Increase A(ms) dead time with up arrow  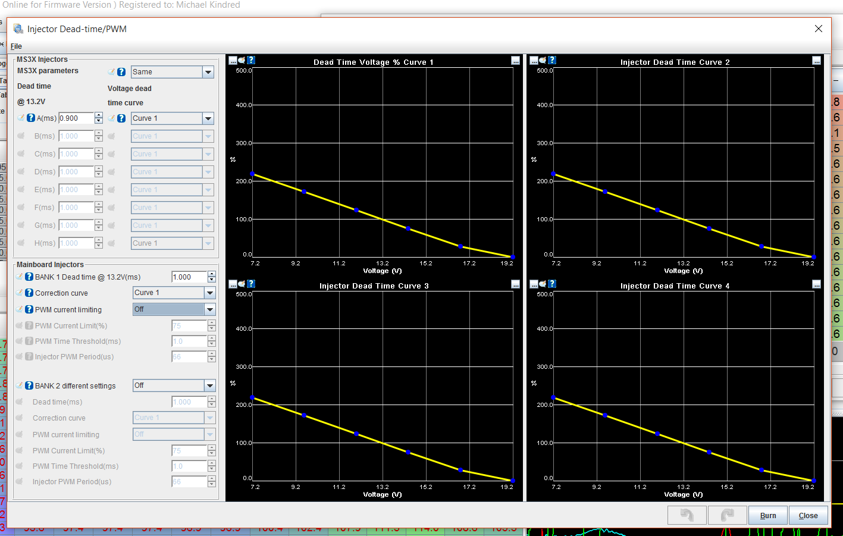(x=99, y=115)
